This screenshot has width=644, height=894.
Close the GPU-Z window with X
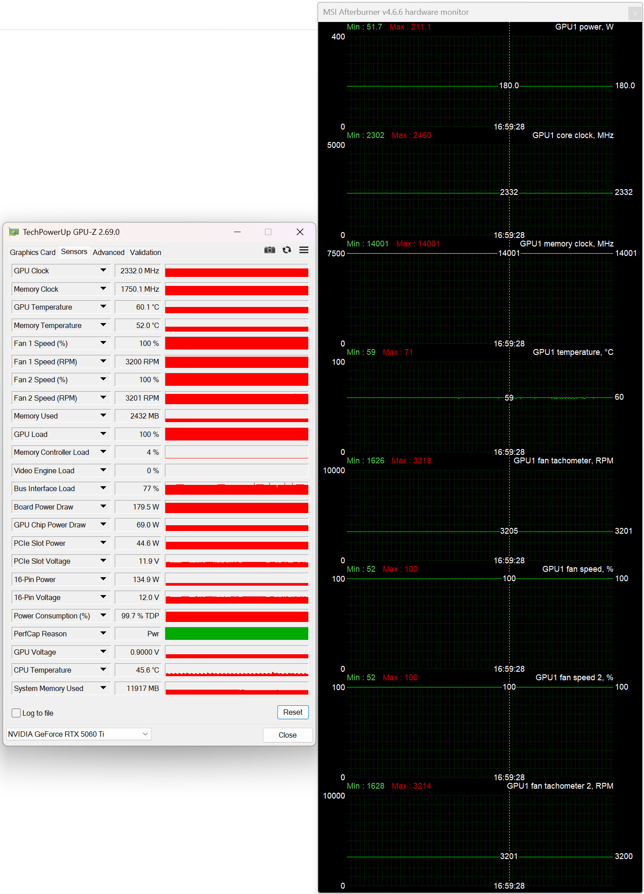click(300, 232)
